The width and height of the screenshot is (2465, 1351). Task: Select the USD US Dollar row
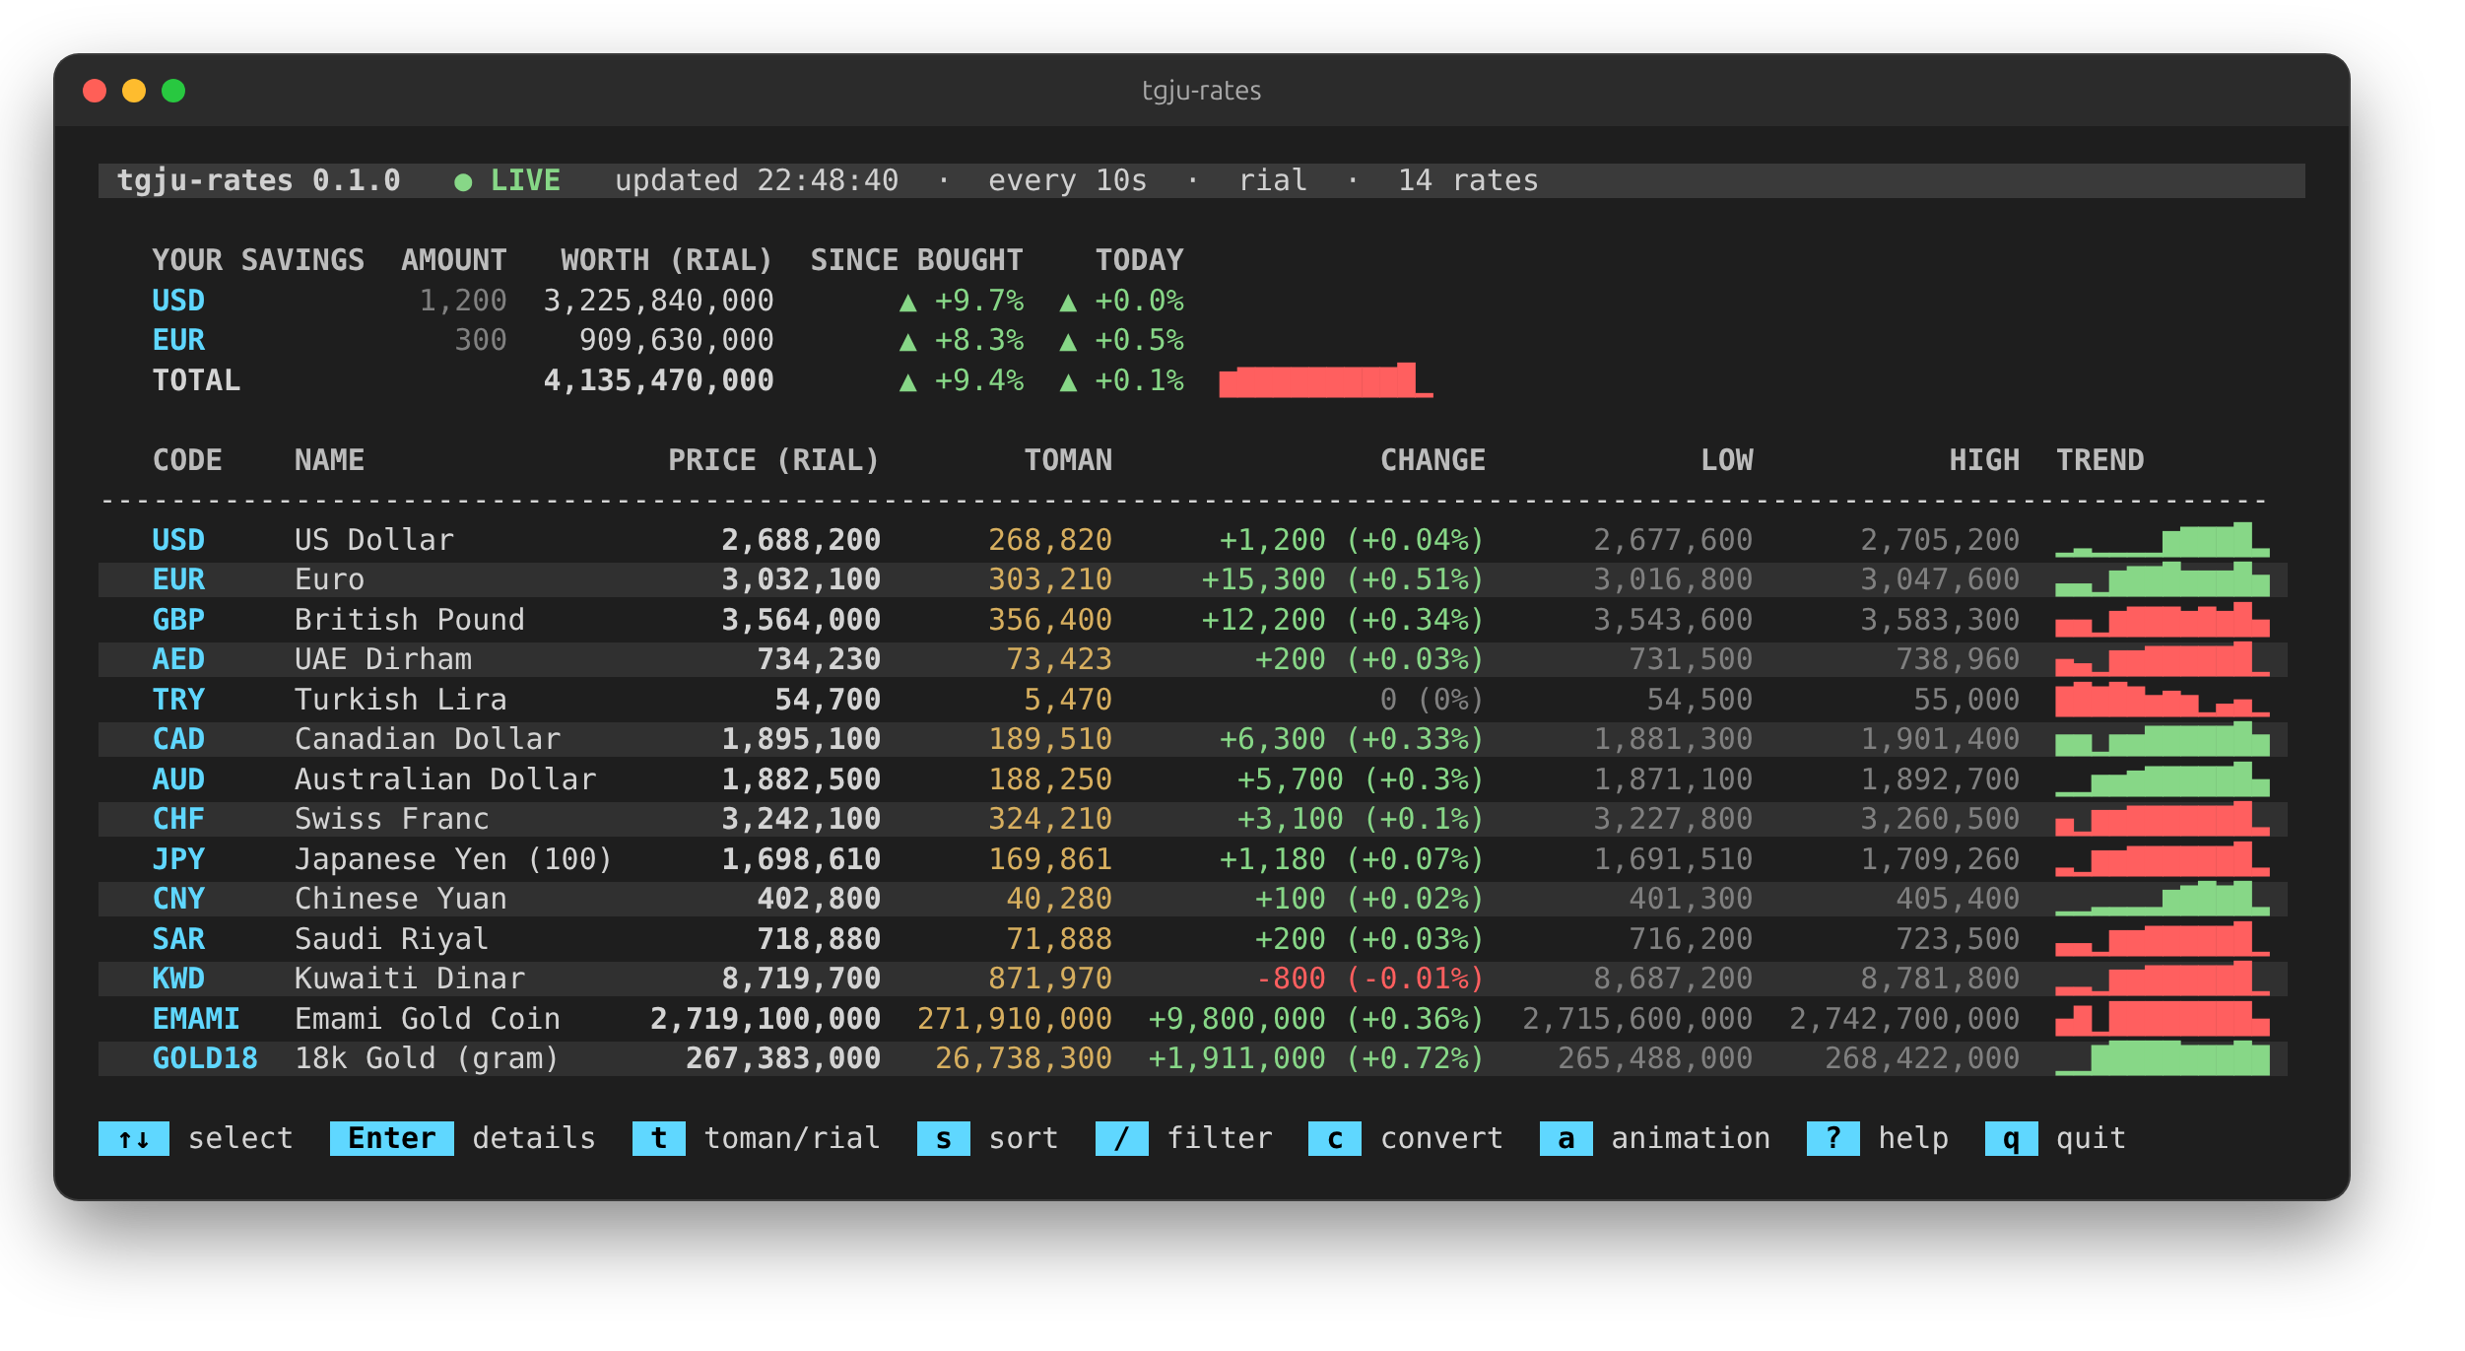[x=1192, y=540]
